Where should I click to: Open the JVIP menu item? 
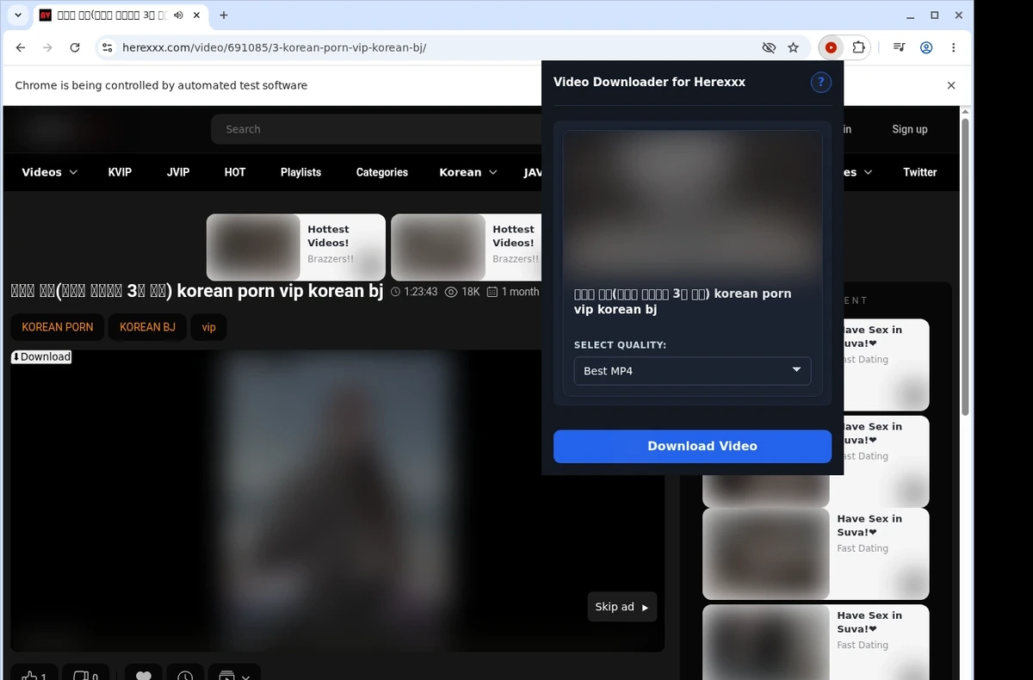pyautogui.click(x=178, y=172)
